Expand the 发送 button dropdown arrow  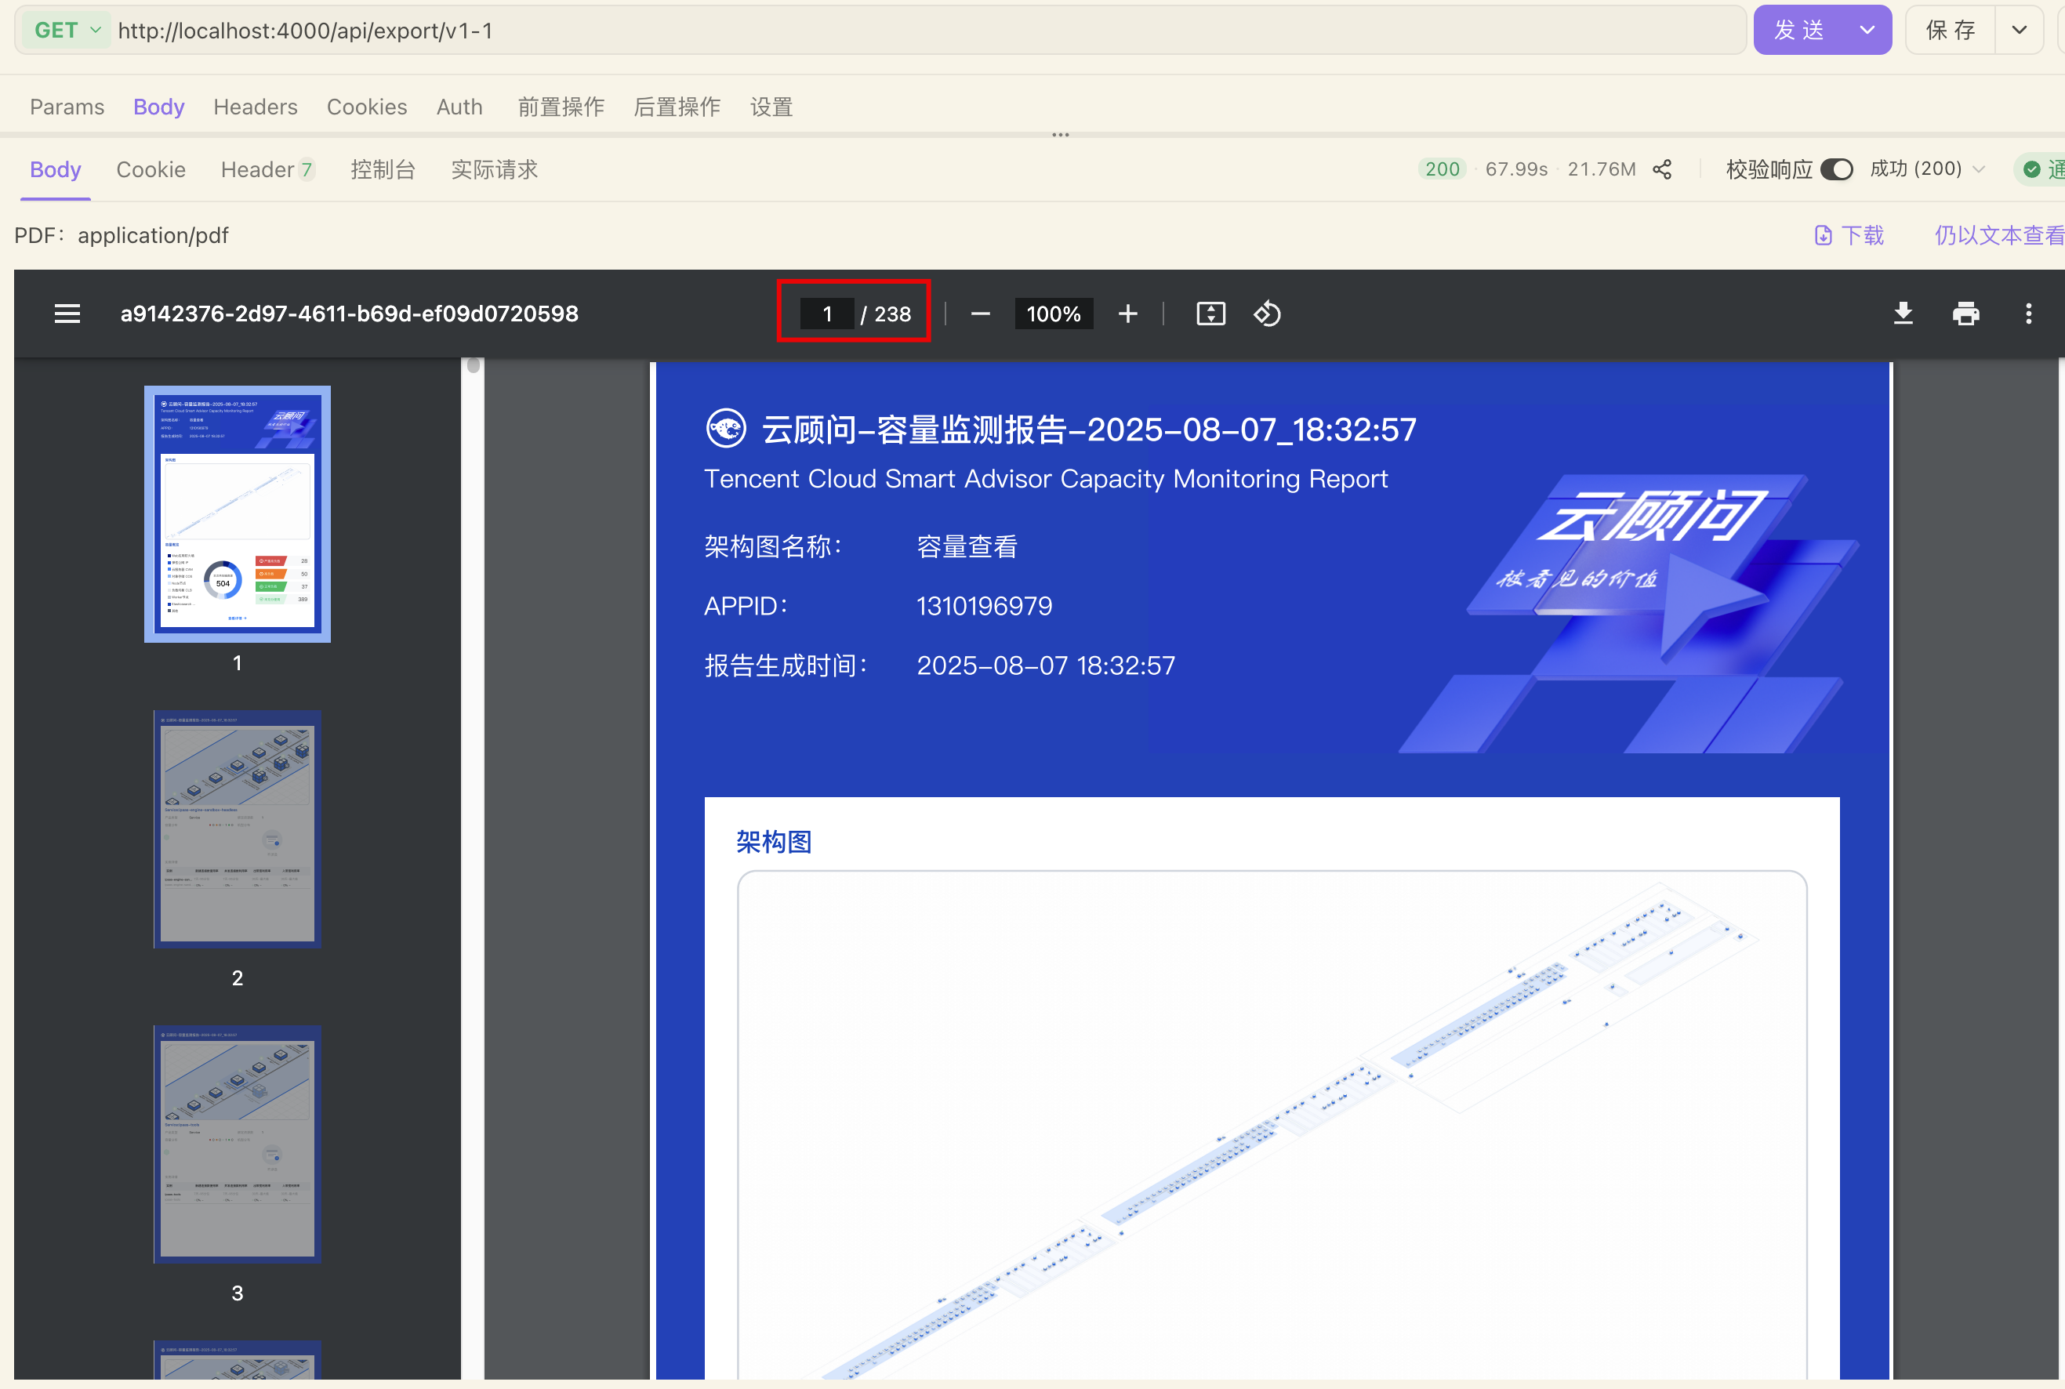tap(1867, 30)
